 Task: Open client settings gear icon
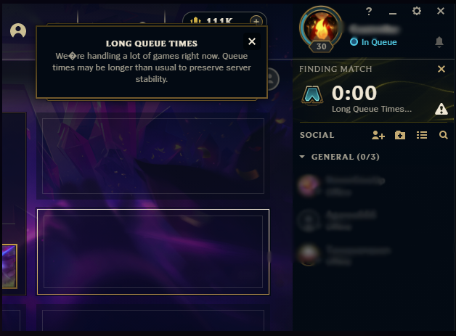(417, 11)
